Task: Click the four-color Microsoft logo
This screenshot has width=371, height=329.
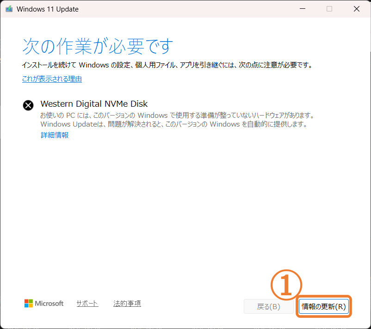Action: pos(29,304)
